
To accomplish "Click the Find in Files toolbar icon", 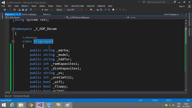I will [91, 10].
